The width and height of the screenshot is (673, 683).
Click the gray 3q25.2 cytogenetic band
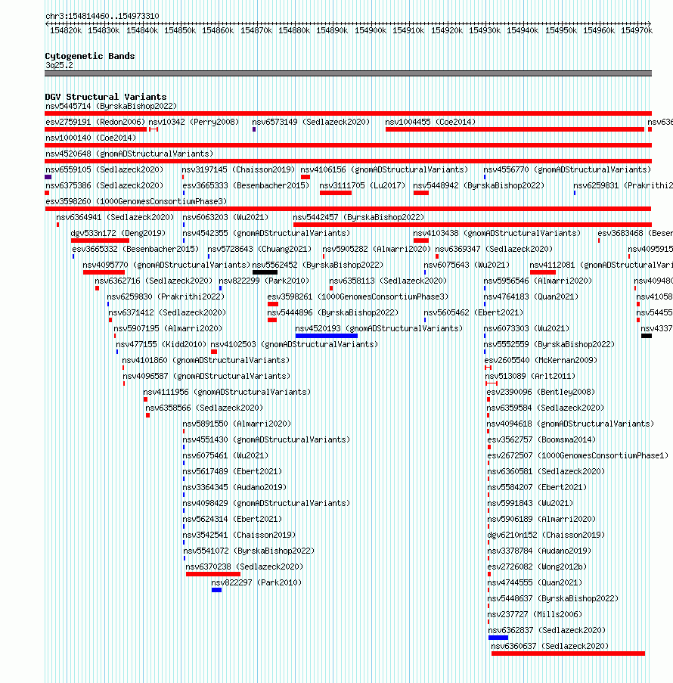348,73
